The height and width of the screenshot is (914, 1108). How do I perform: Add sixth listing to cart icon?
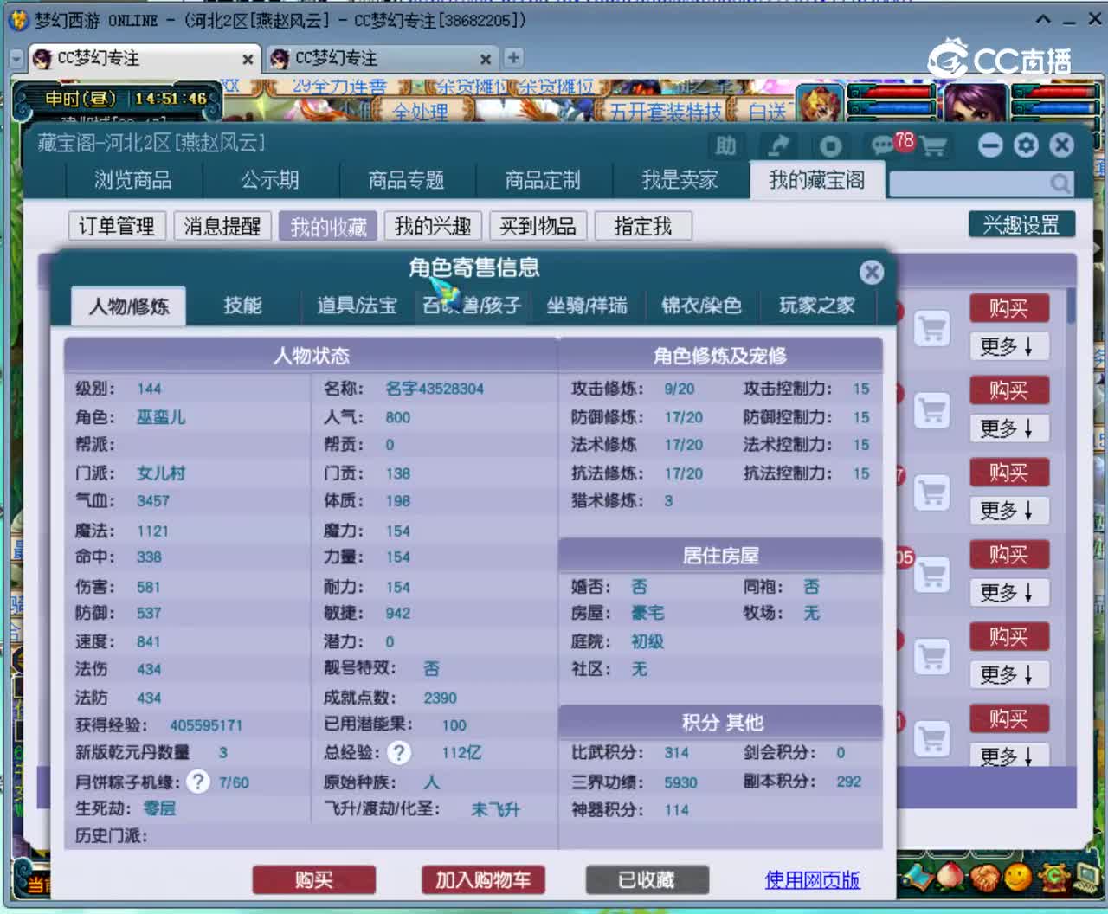932,739
